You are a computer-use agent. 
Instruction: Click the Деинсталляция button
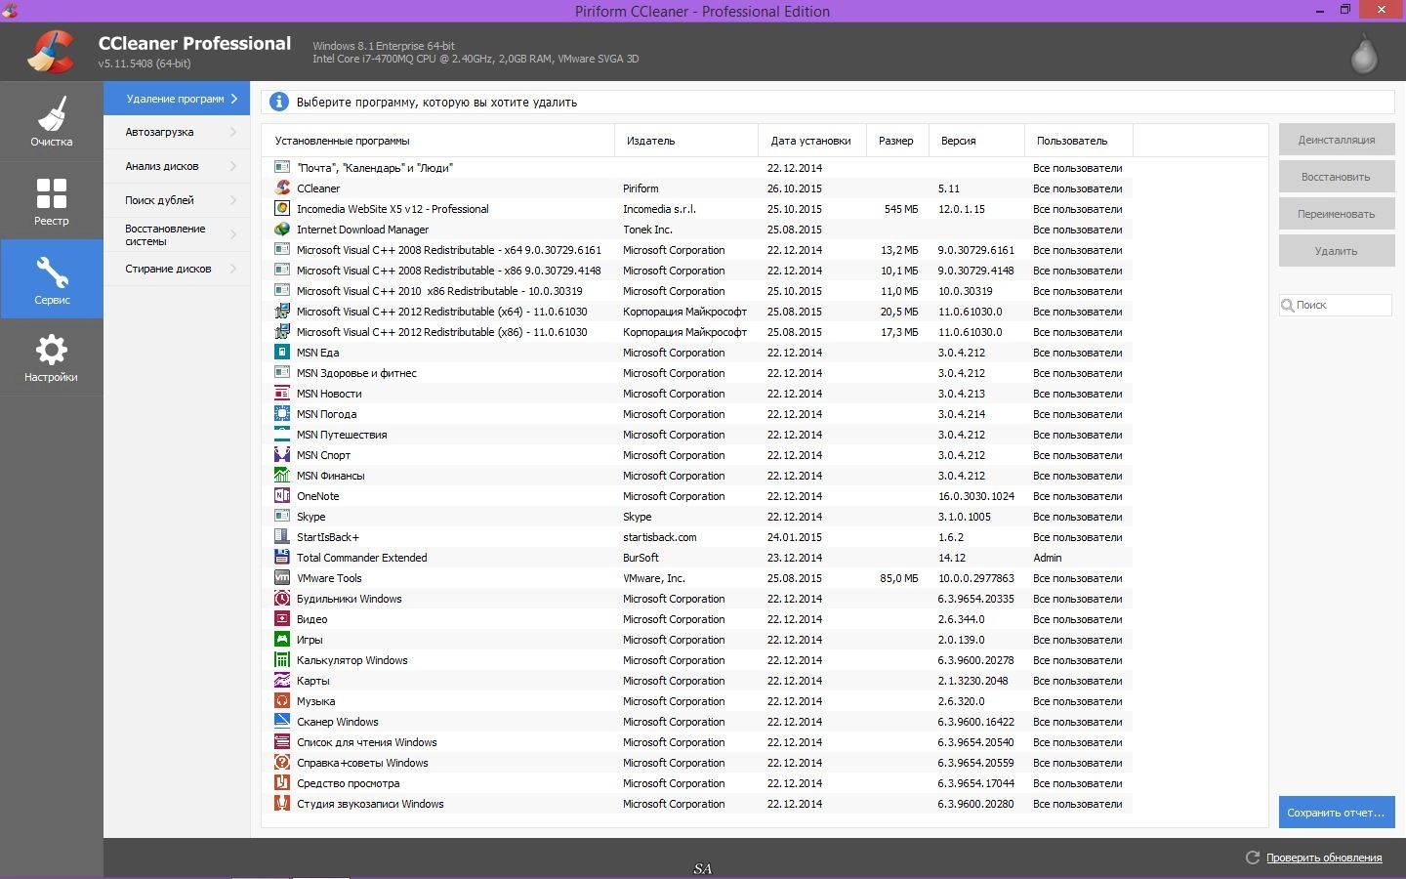tap(1336, 140)
